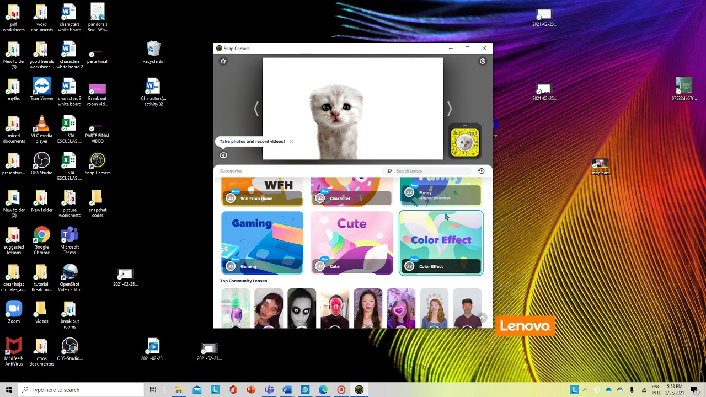706x397 pixels.
Task: Open lens history clock icon
Action: (481, 171)
